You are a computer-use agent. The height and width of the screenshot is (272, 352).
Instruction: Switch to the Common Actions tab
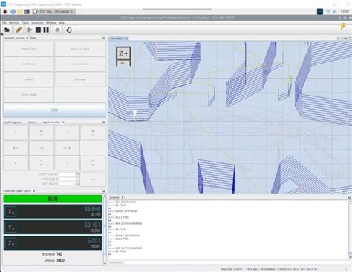tap(14, 38)
